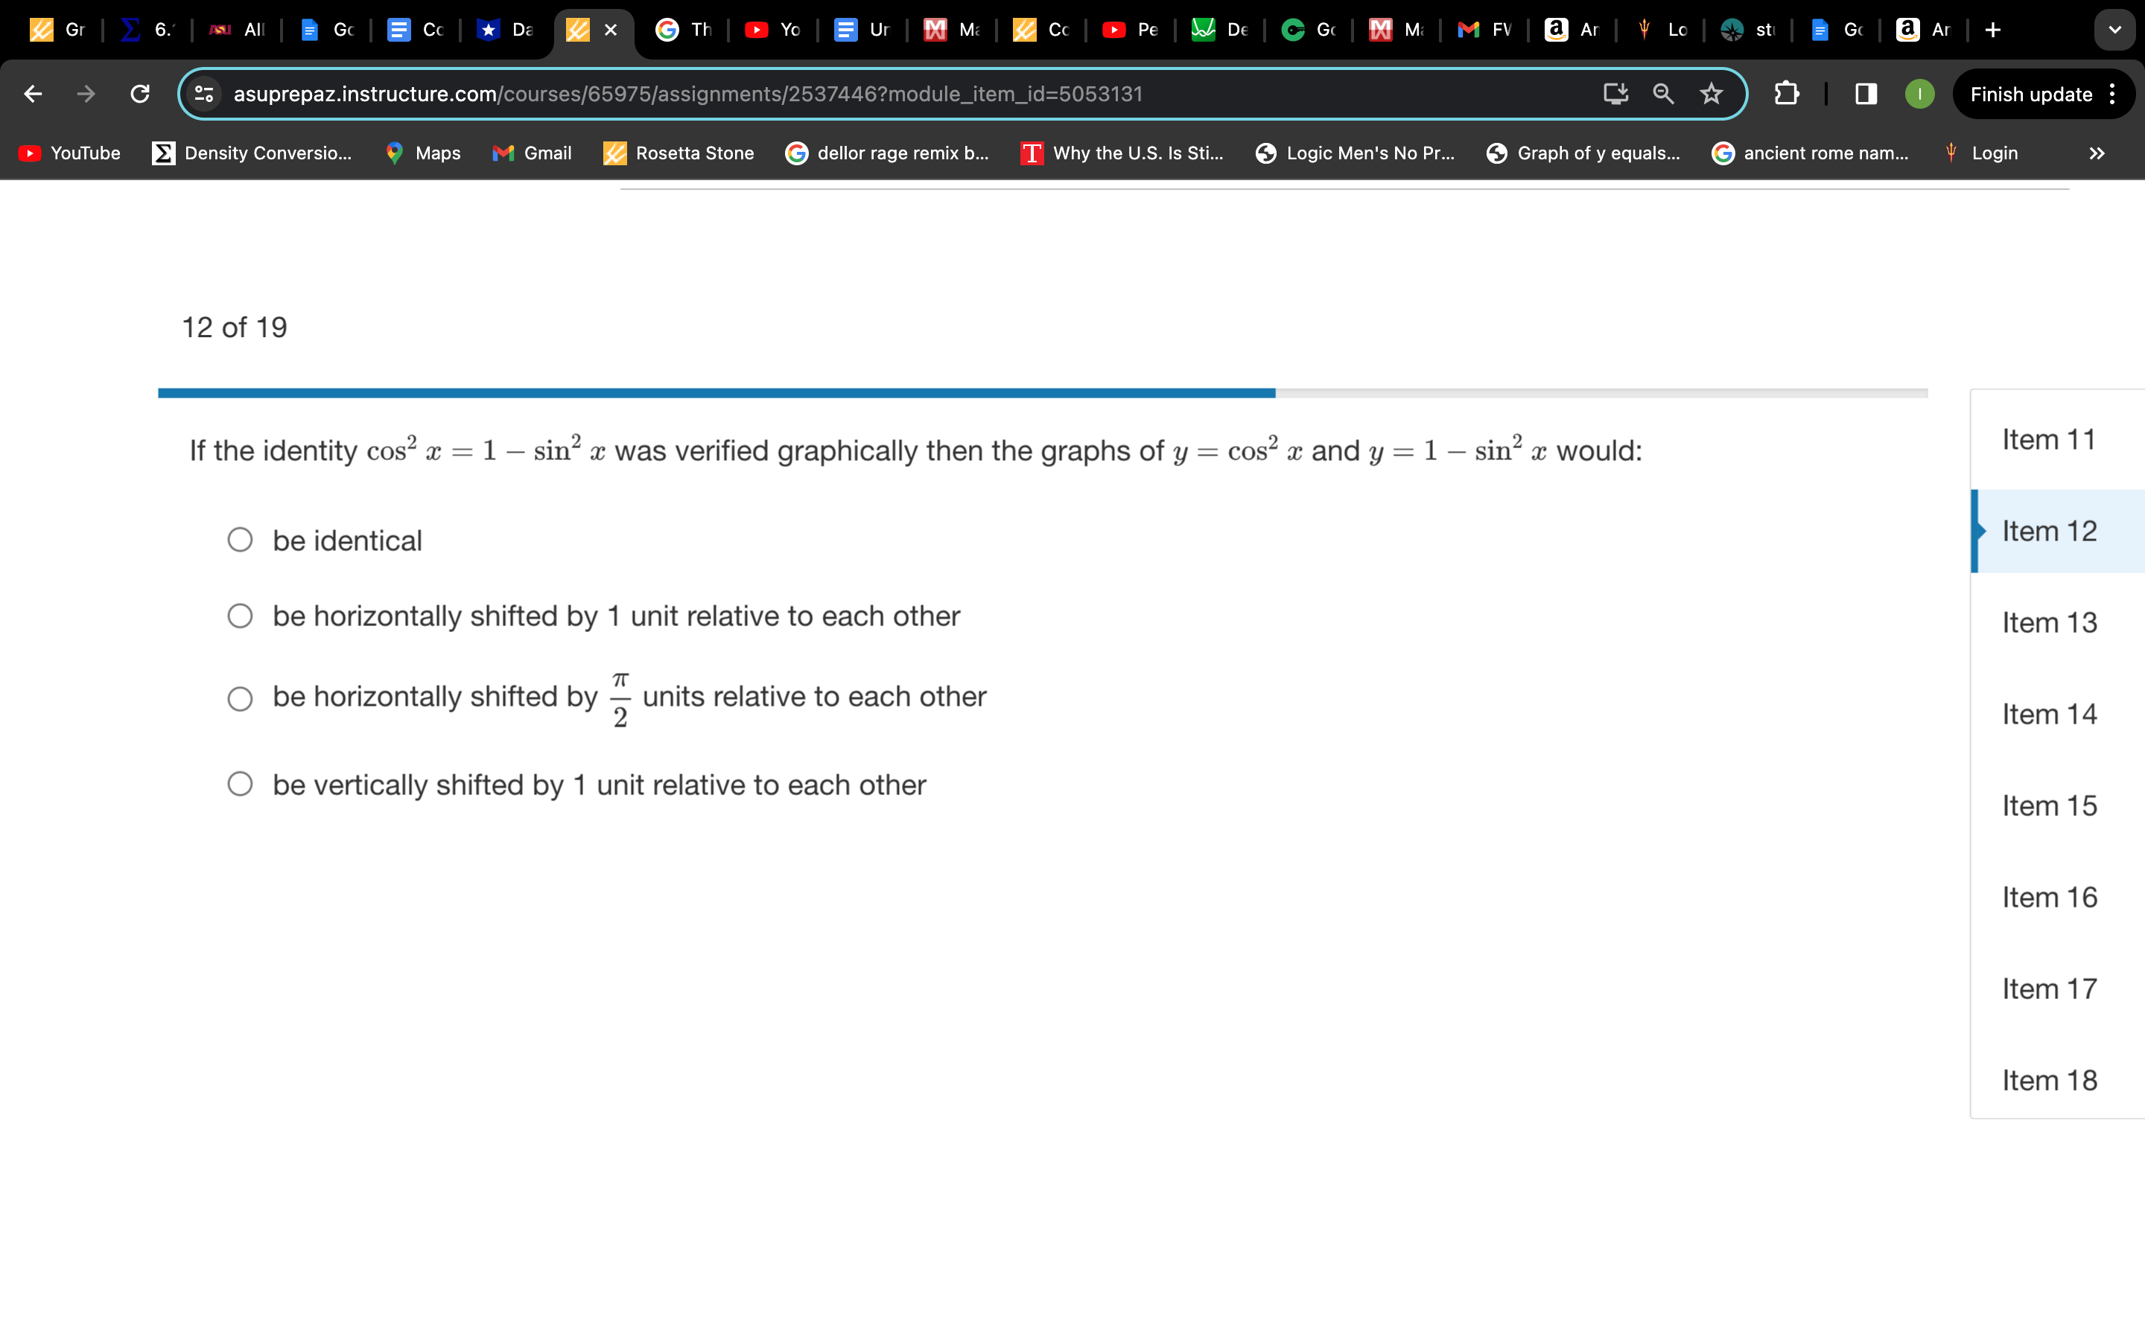Show hidden bookmarks with double chevron
The width and height of the screenshot is (2145, 1340).
coord(2097,153)
